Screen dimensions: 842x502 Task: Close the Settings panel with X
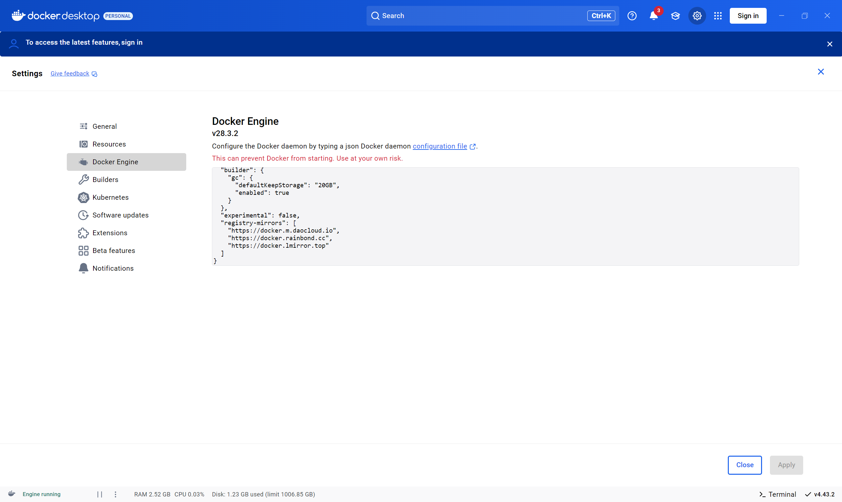821,72
